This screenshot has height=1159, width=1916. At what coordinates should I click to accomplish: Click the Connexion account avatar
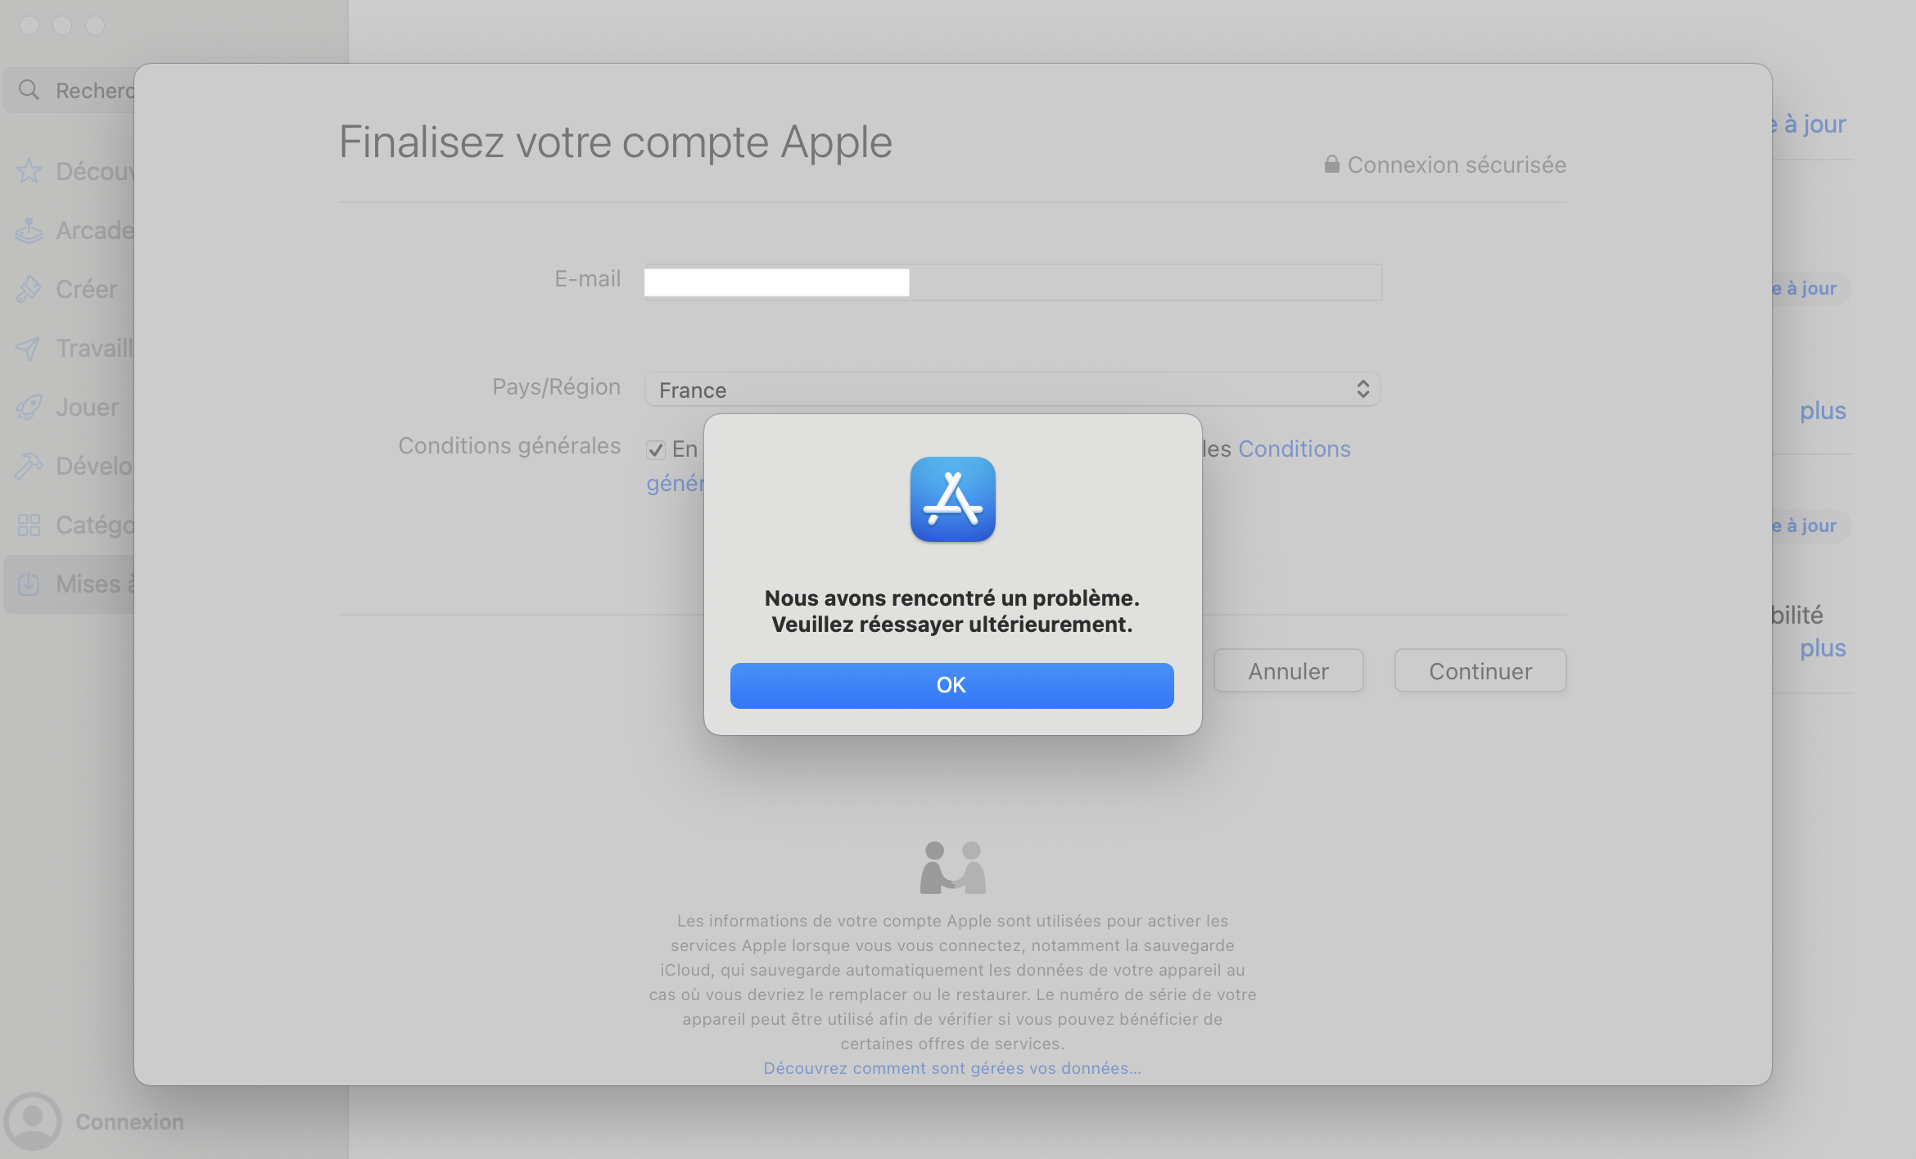tap(33, 1121)
